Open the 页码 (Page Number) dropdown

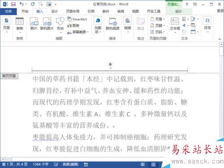(158, 32)
